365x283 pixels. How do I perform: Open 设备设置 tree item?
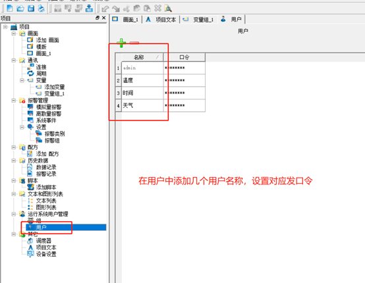pyautogui.click(x=46, y=254)
